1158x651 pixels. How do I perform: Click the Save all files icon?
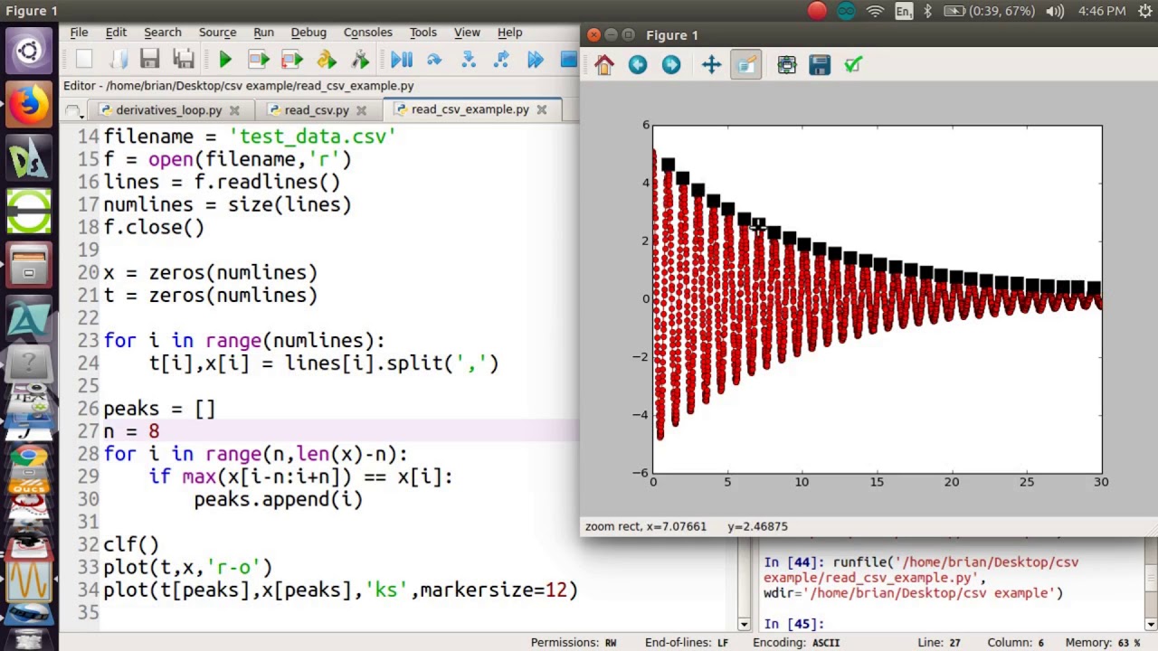click(184, 61)
